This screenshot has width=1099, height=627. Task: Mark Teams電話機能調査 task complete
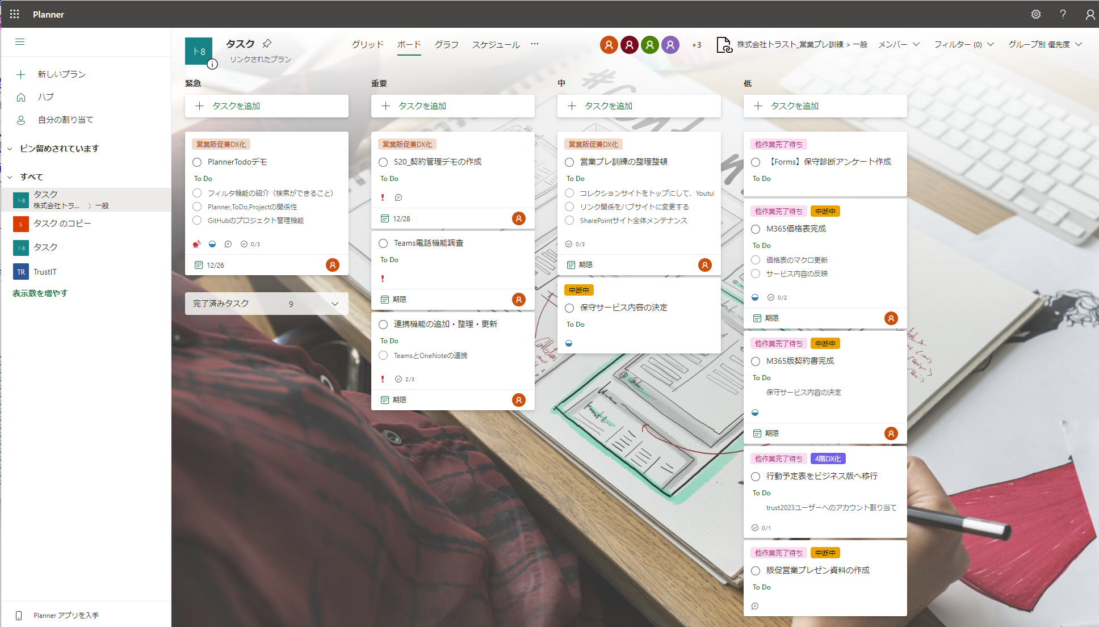click(383, 243)
